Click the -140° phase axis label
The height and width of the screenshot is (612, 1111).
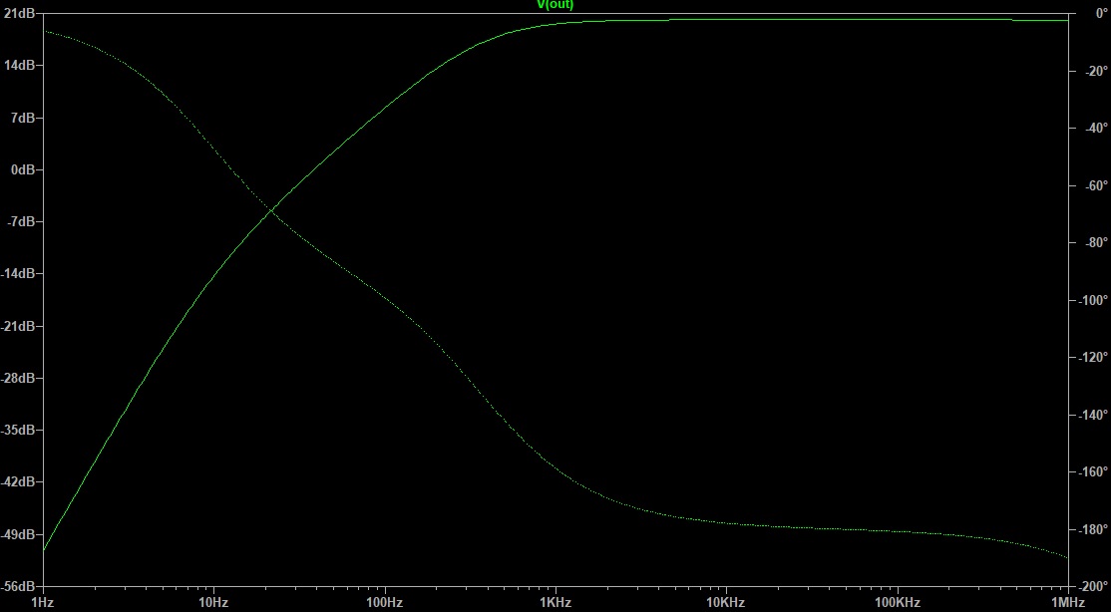[1089, 415]
